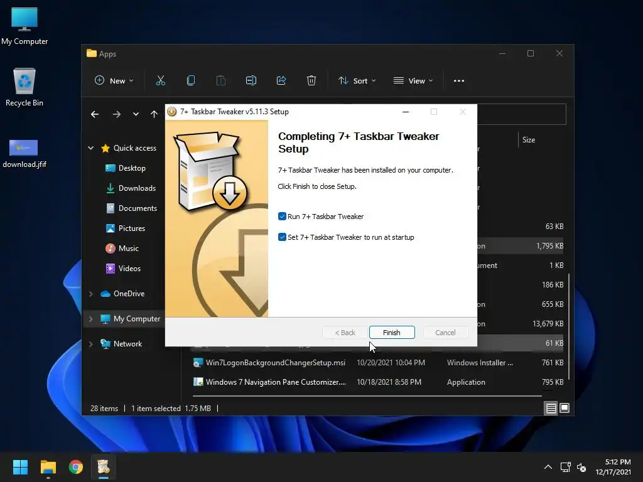This screenshot has height=482, width=643.
Task: Click the Finish button in Setup
Action: (392, 333)
